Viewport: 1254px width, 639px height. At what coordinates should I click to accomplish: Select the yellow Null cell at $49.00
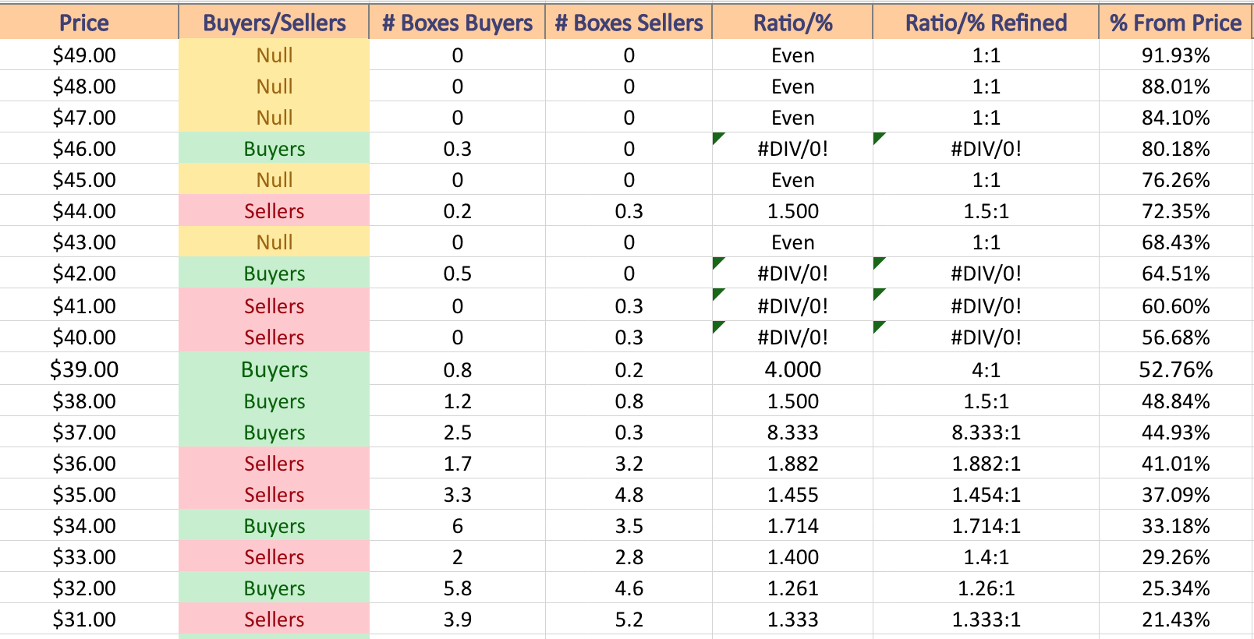click(x=274, y=55)
